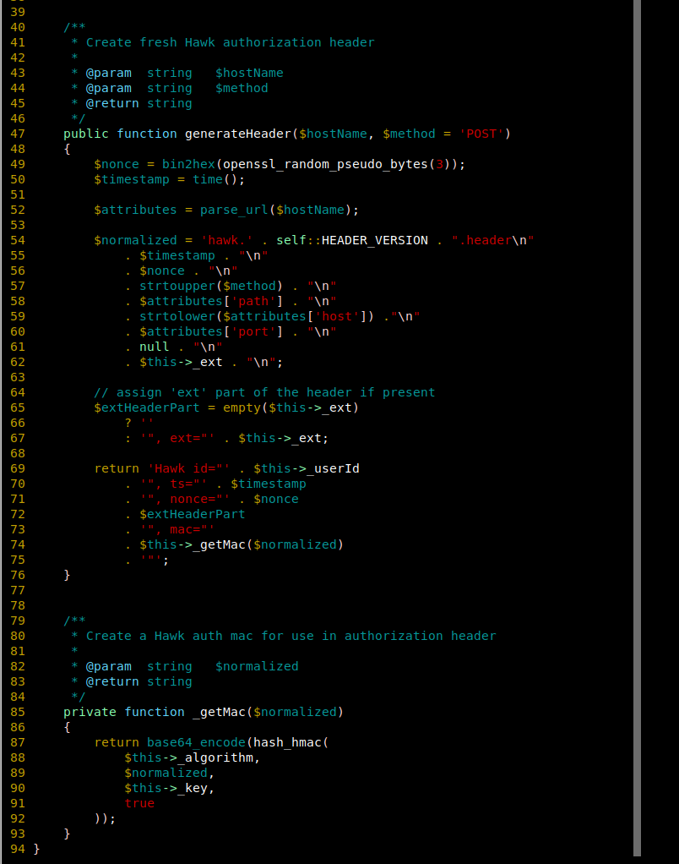Select HEADER_VERSION constant text
The image size is (679, 864).
(375, 240)
